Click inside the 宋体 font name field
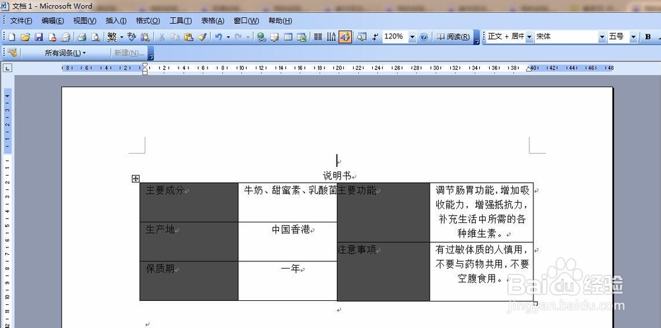The height and width of the screenshot is (328, 661). [566, 37]
